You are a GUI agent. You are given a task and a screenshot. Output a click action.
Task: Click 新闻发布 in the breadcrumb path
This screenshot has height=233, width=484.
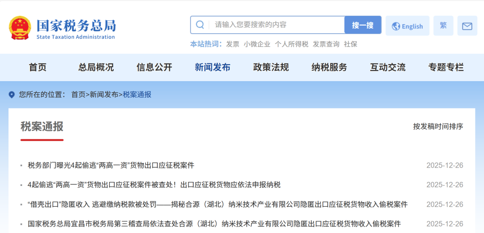pos(104,95)
